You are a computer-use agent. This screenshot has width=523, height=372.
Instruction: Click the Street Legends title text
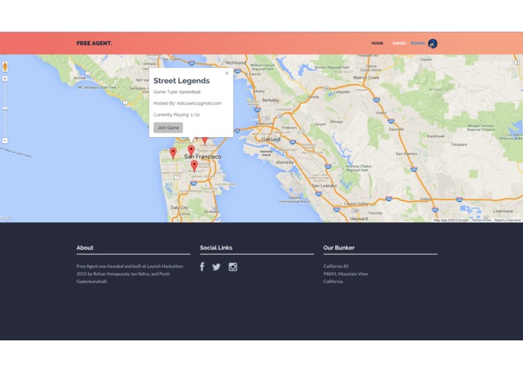click(181, 81)
